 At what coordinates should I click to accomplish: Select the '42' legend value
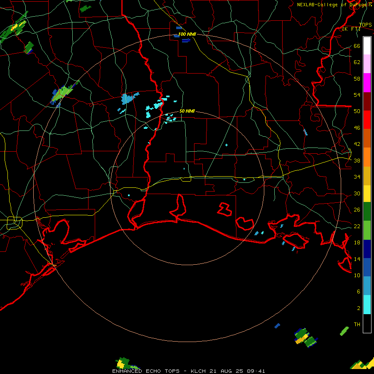pyautogui.click(x=357, y=144)
